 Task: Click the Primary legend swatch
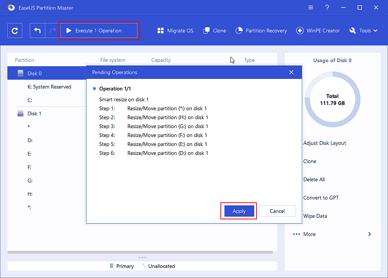(x=111, y=266)
